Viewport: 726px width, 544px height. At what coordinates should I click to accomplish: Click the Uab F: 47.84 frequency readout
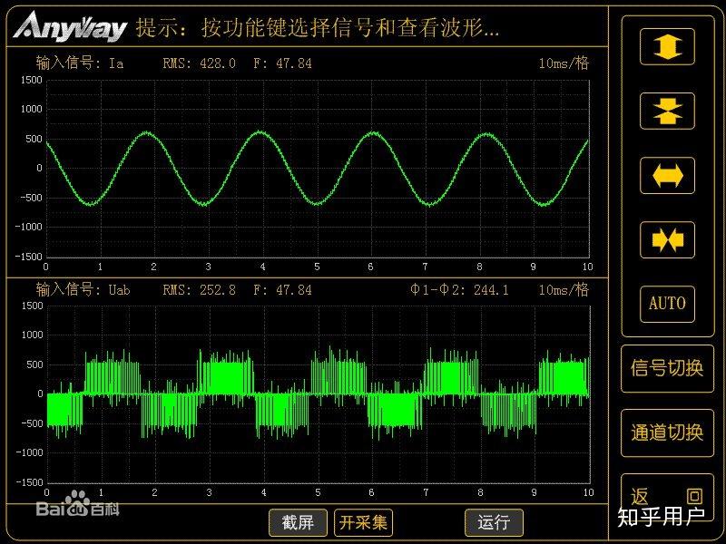tap(282, 290)
